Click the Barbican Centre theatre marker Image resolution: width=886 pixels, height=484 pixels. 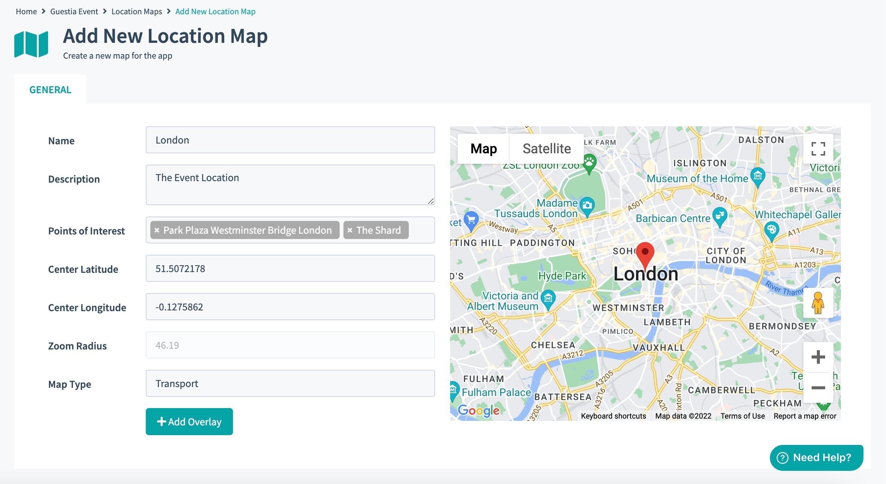coord(719,216)
